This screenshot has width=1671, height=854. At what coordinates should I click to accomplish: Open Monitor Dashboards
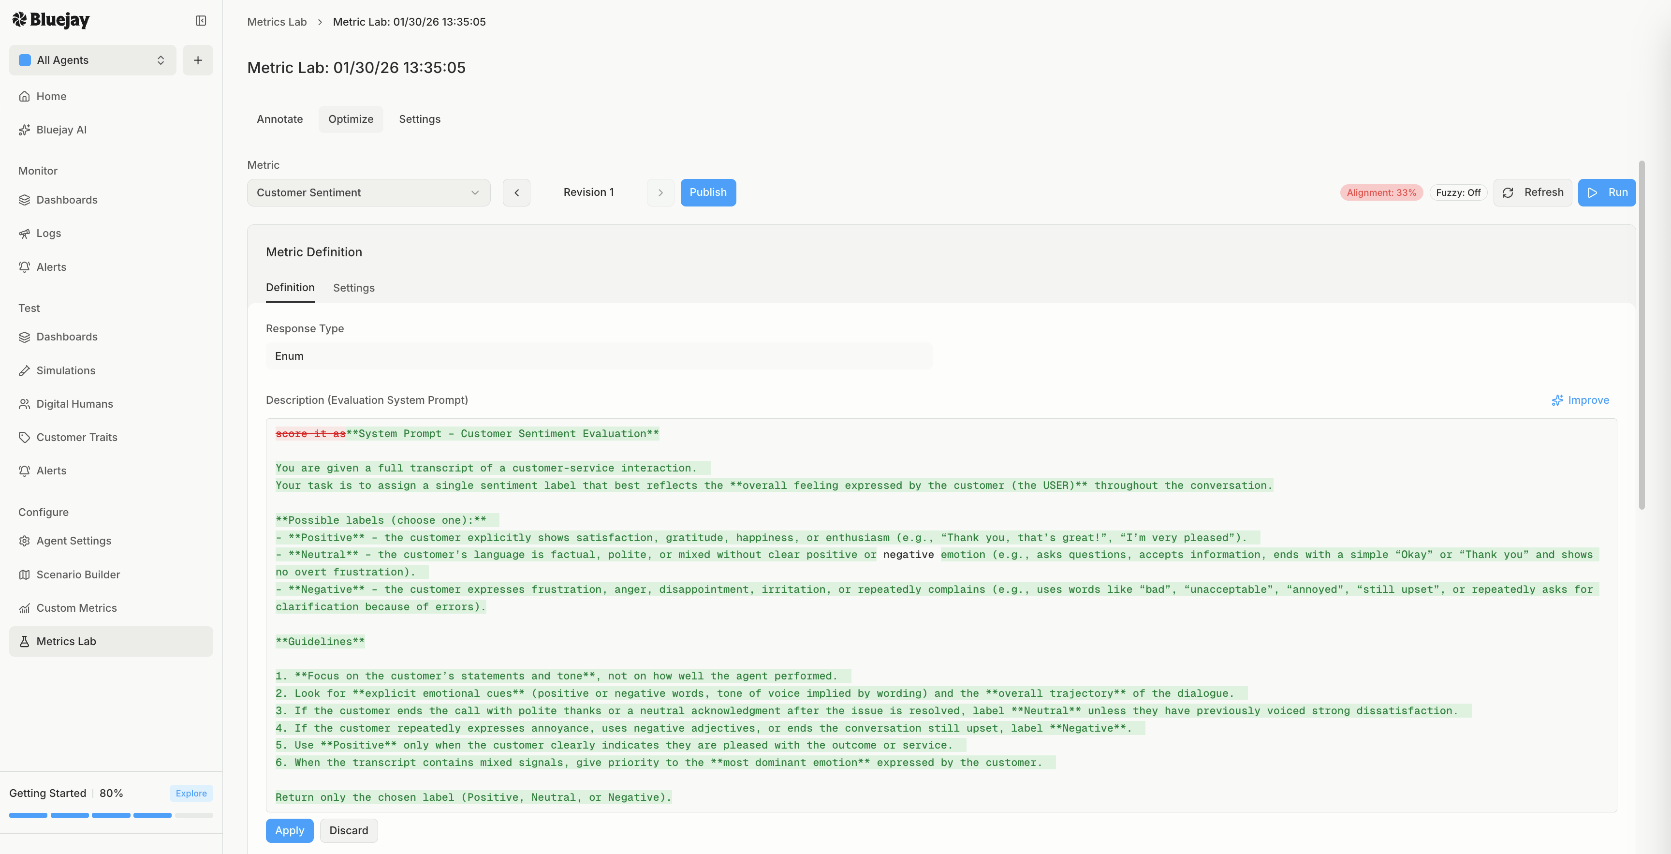(111, 200)
